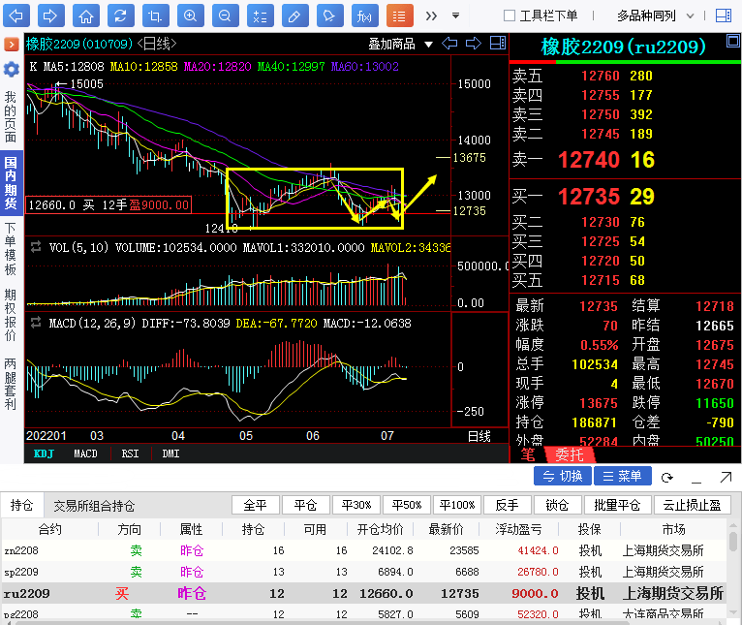Viewport: 742px width, 625px height.
Task: Click the 全平 close-all button
Action: pos(256,505)
